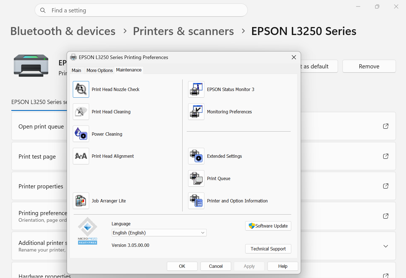406x278 pixels.
Task: Open Job Arranger Lite icon
Action: 81,201
